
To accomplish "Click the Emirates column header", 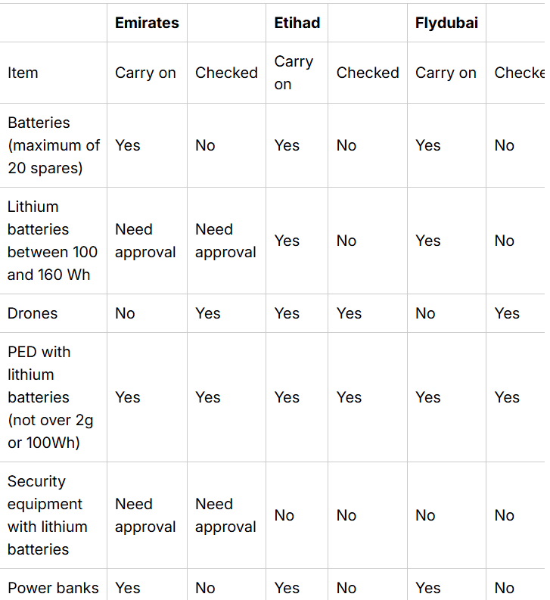I will click(147, 23).
